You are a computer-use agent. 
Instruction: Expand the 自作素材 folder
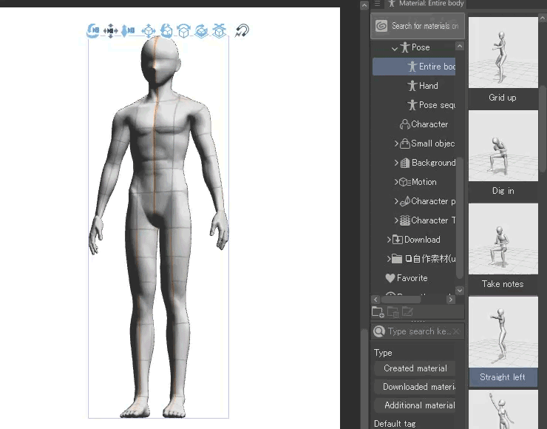pyautogui.click(x=389, y=259)
